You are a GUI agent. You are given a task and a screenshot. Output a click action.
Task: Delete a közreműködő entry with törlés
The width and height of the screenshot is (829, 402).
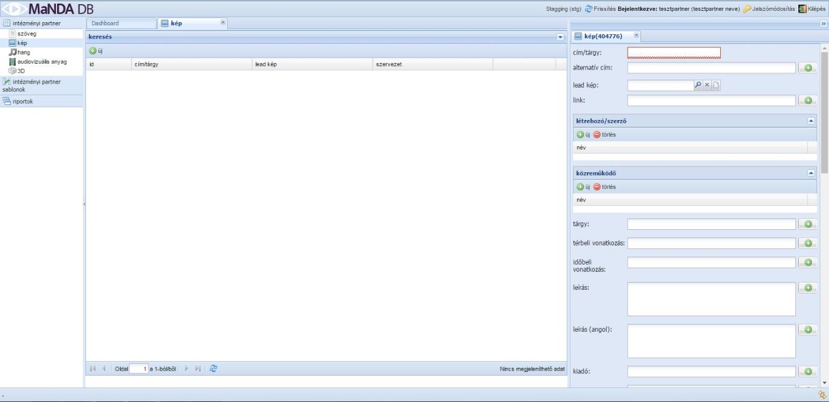604,187
